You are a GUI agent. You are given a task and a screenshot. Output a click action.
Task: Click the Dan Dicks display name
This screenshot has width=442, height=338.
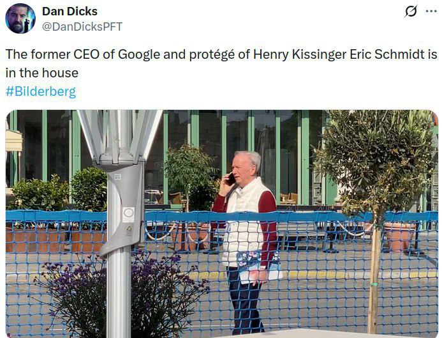tap(69, 11)
